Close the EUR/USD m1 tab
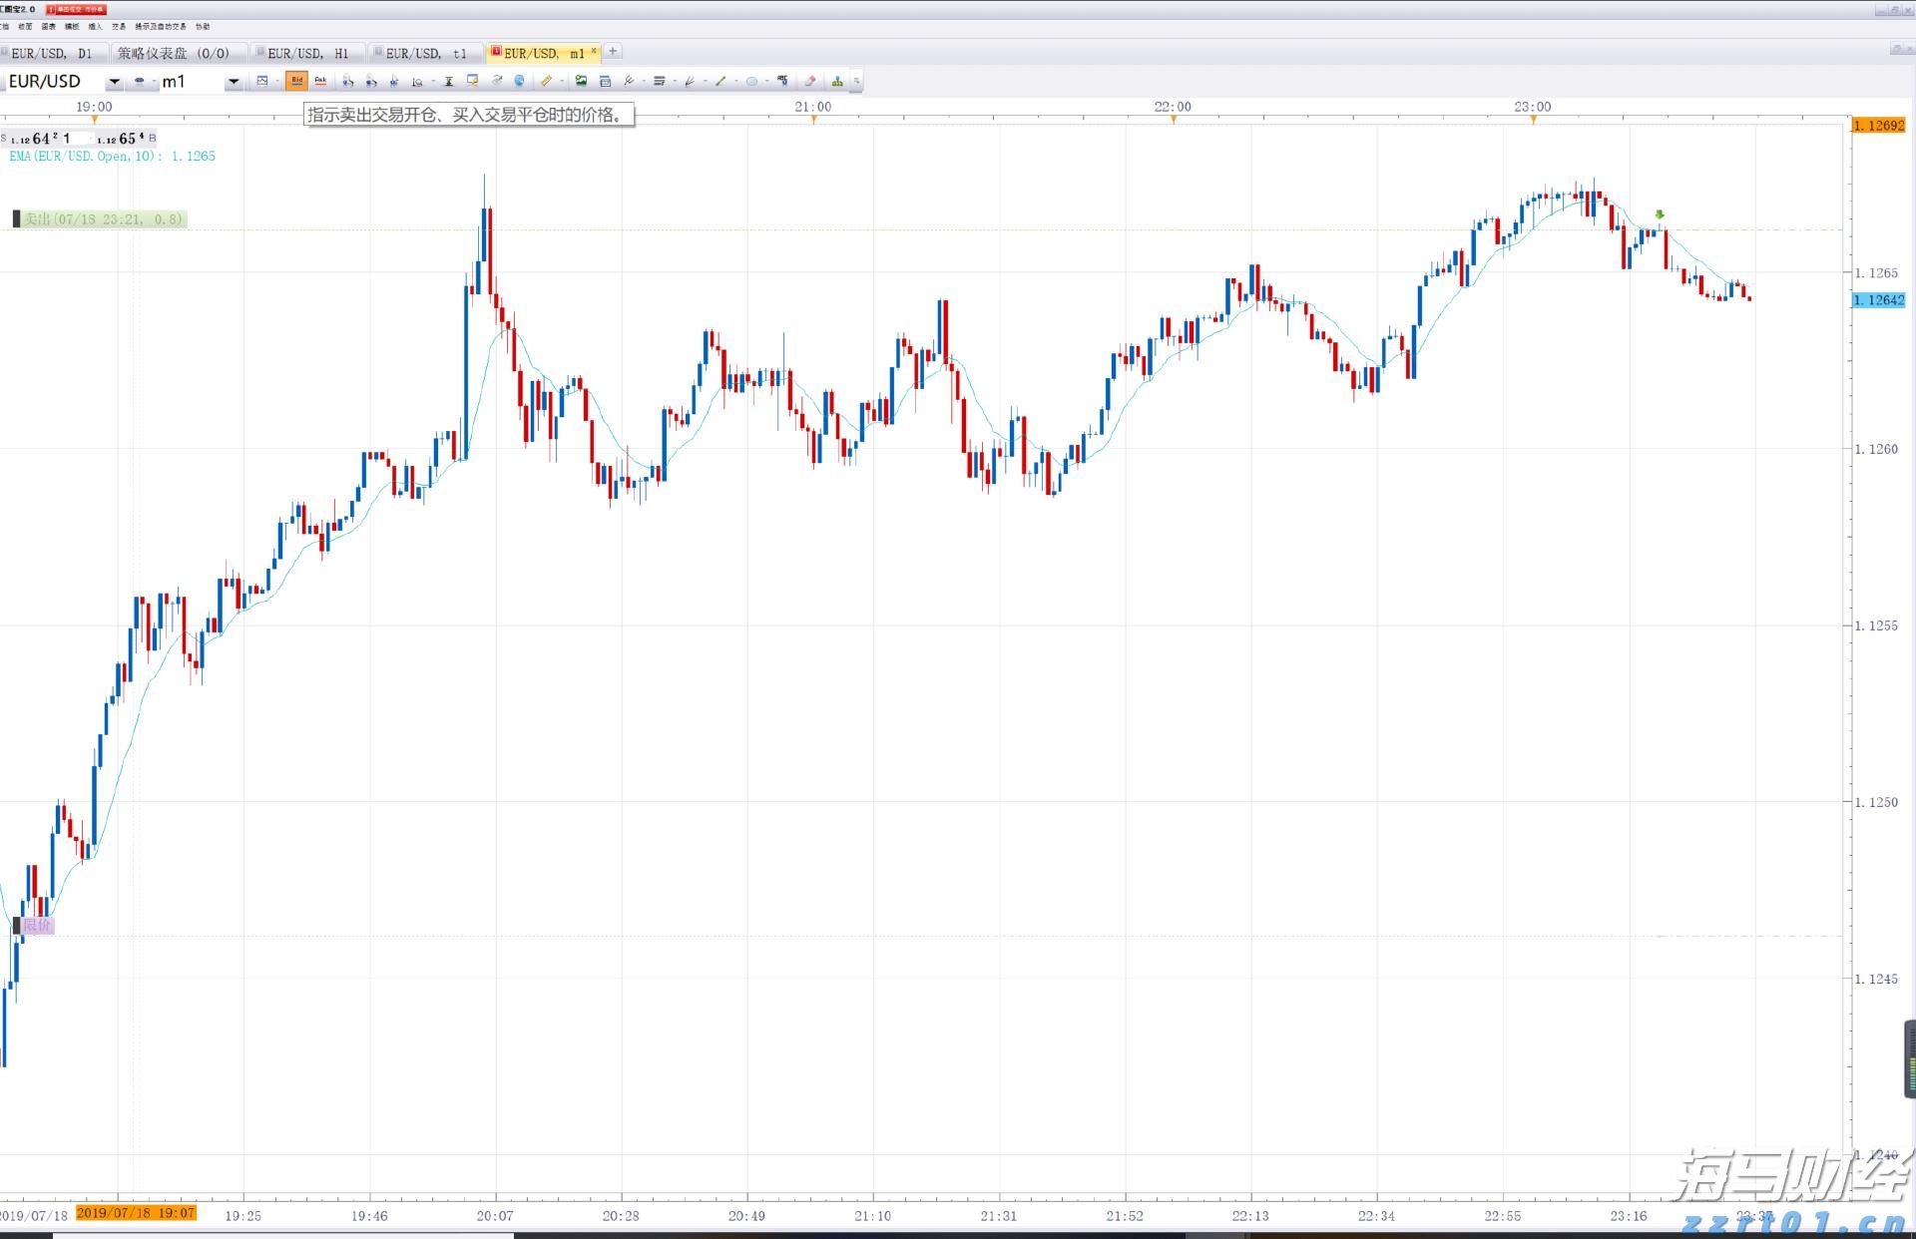Image resolution: width=1916 pixels, height=1239 pixels. (594, 51)
